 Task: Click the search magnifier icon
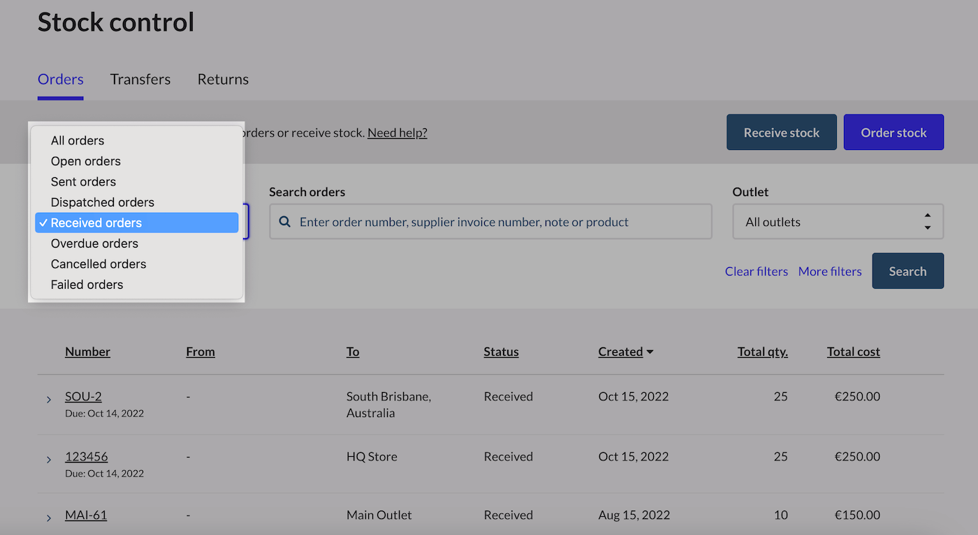coord(285,222)
